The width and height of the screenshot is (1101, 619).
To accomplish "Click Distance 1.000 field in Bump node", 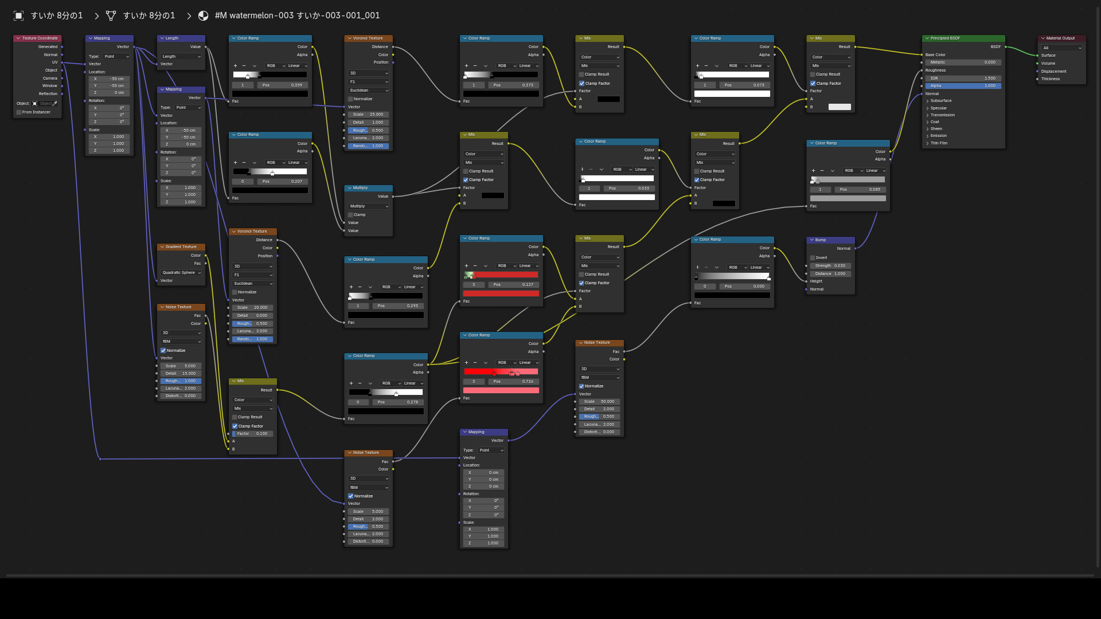I will point(831,274).
